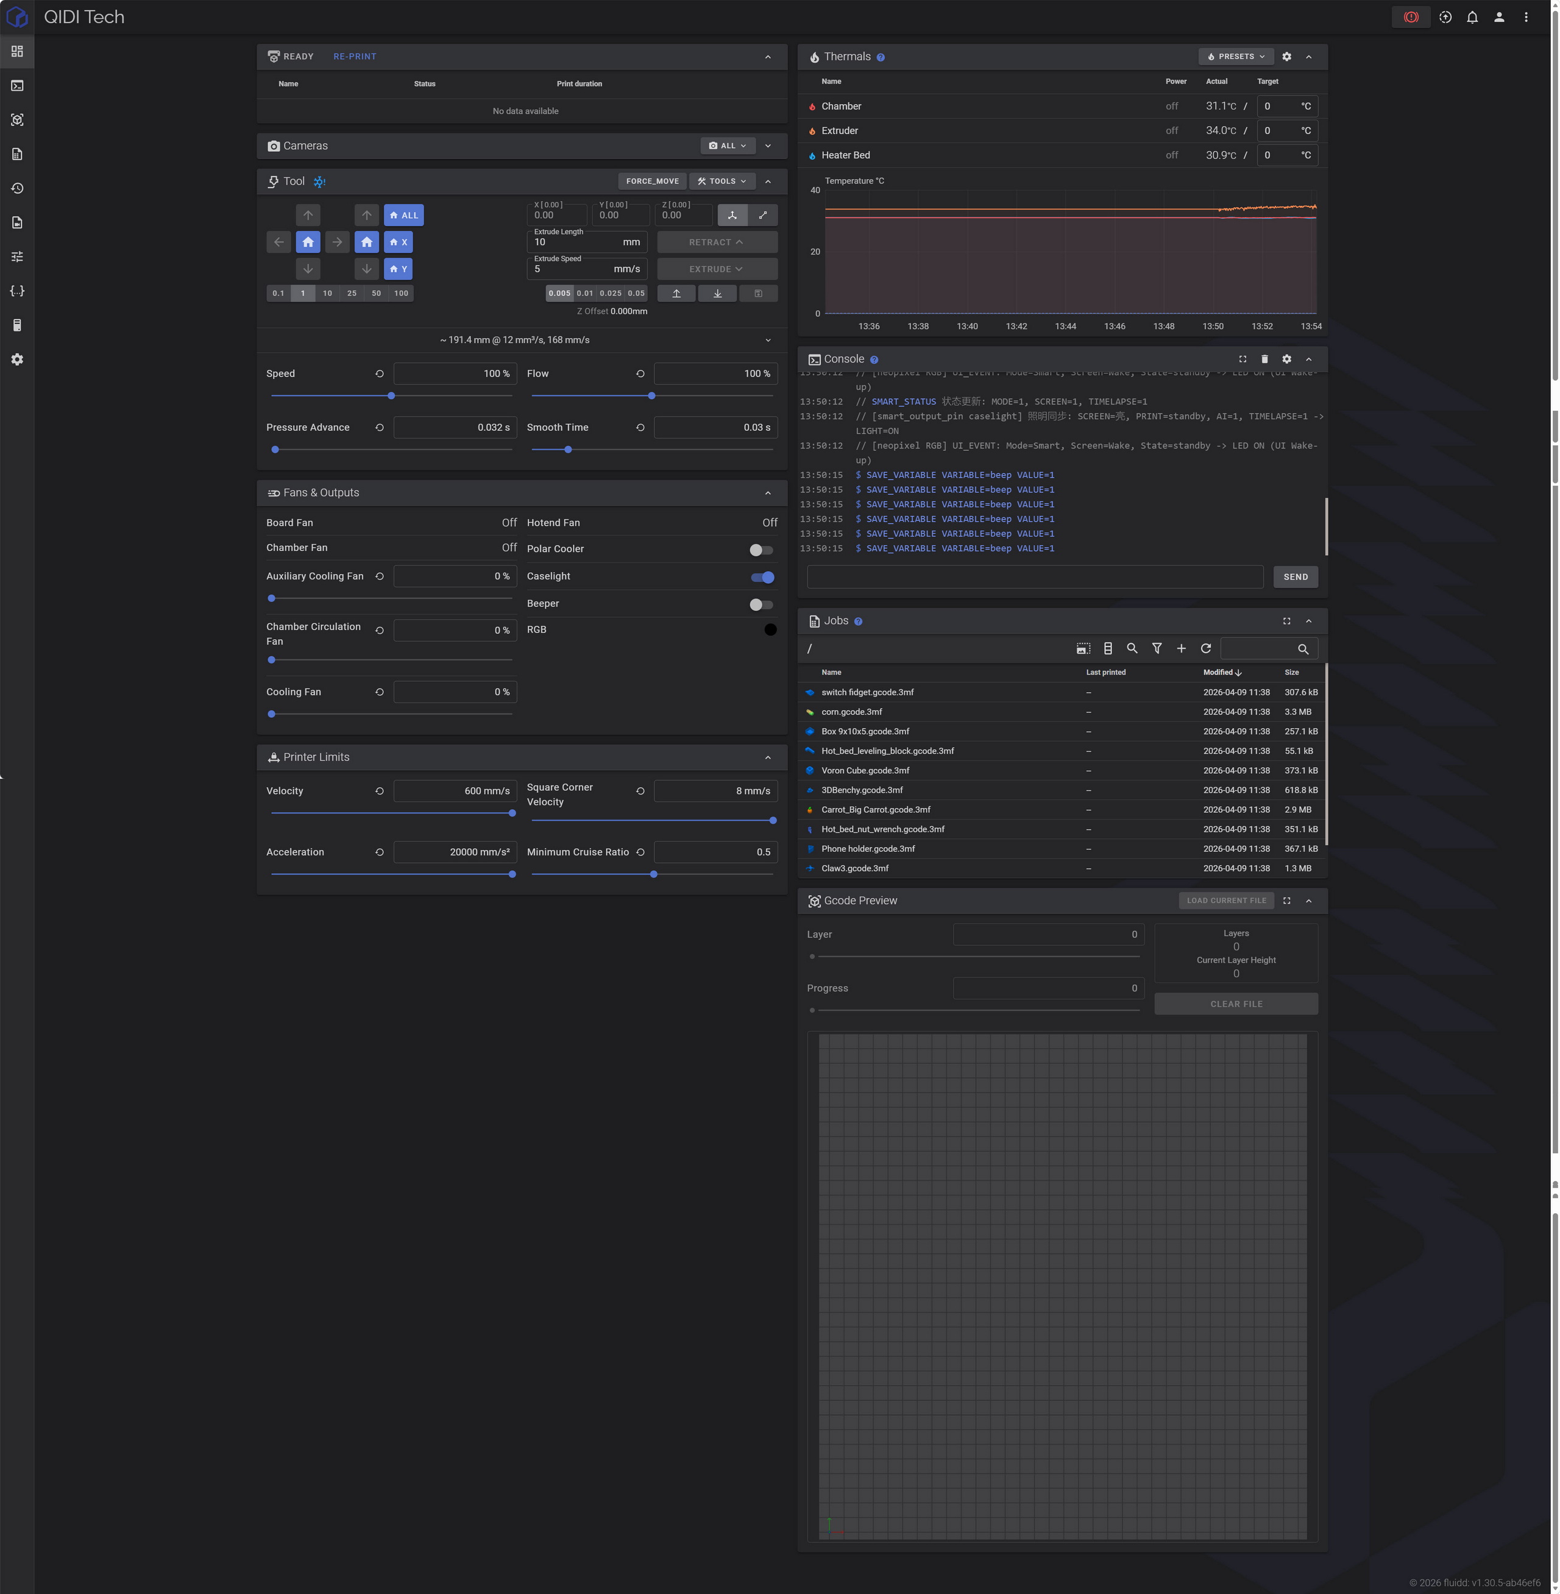
Task: Click the Speed slider handle
Action: [392, 395]
